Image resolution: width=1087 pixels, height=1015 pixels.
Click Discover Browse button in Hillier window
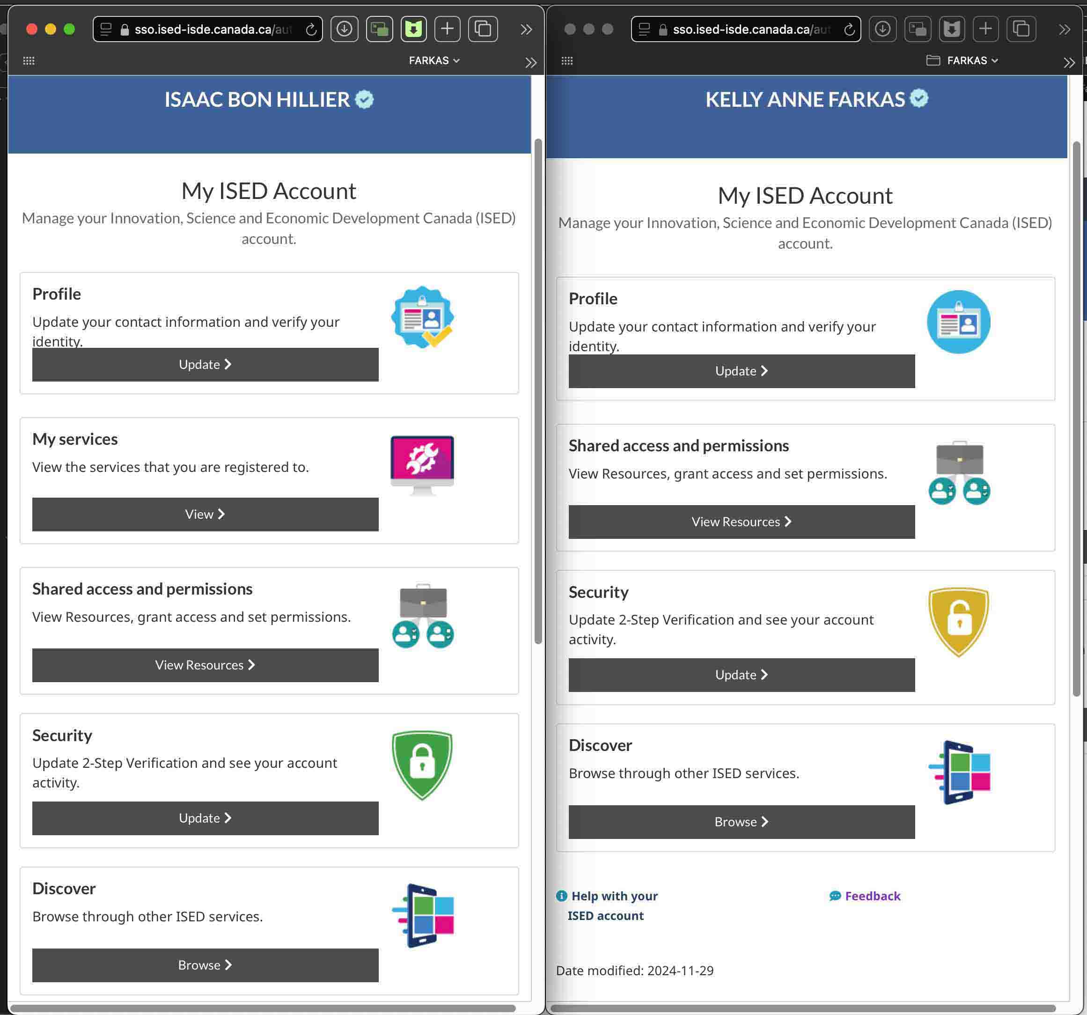tap(205, 966)
